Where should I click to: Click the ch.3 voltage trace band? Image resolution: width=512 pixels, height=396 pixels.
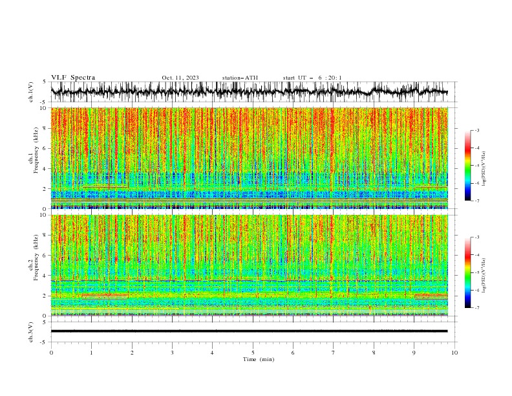click(x=249, y=331)
